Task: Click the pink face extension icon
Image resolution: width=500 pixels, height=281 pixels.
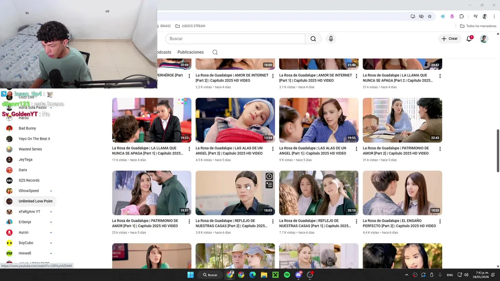Action: point(452,16)
